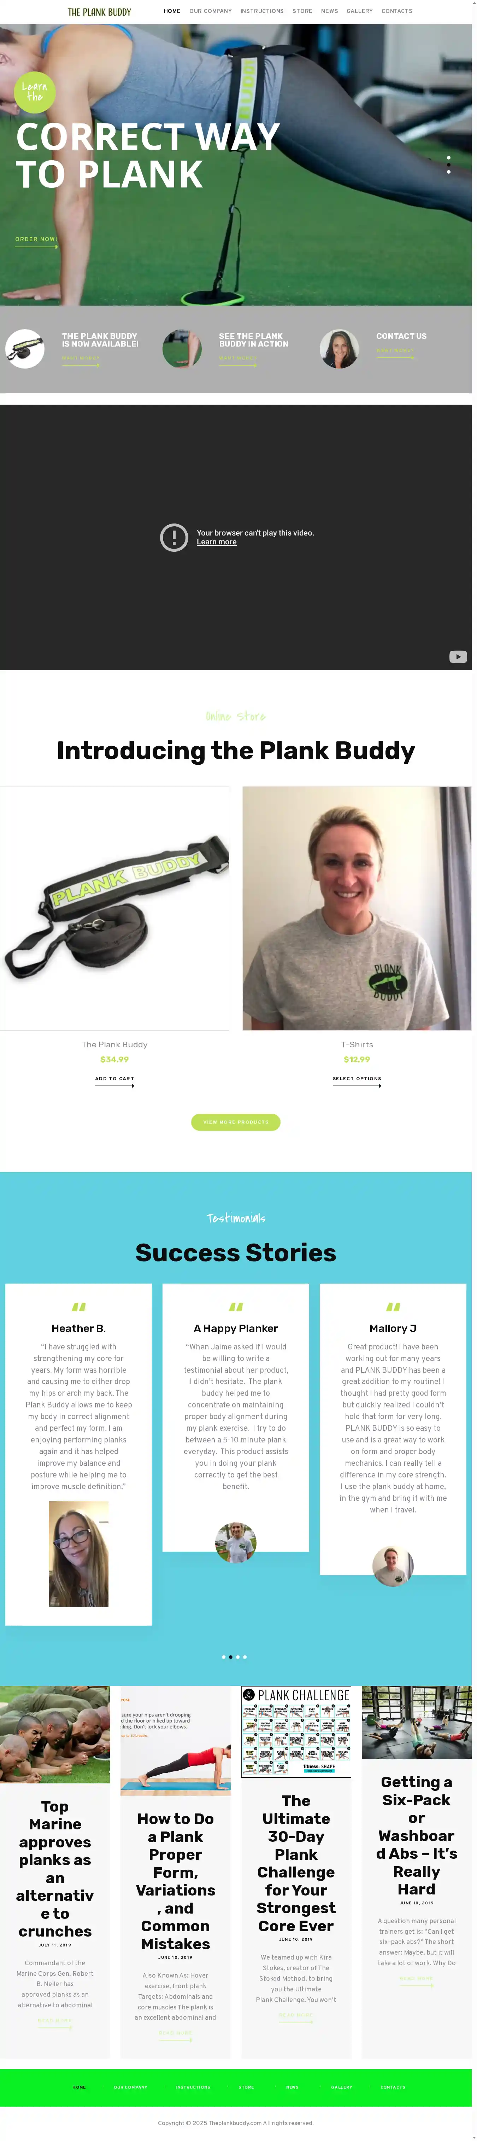The image size is (477, 2141).
Task: Select the last testimonial carousel dot
Action: tap(245, 1656)
